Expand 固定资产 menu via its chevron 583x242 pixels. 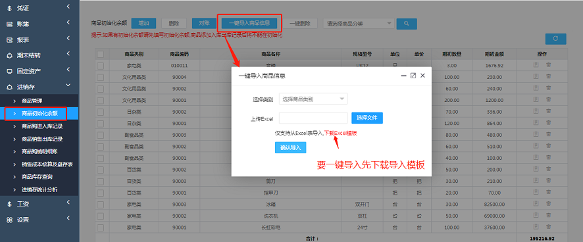(x=68, y=70)
